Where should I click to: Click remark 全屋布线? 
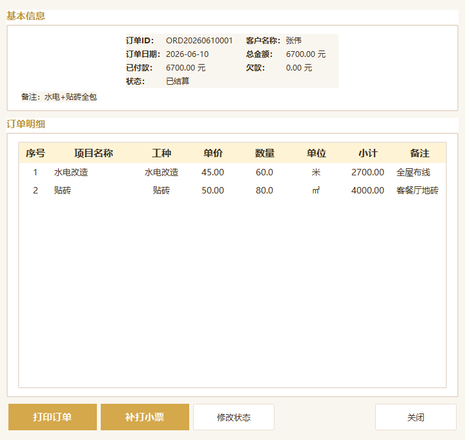[x=413, y=172]
